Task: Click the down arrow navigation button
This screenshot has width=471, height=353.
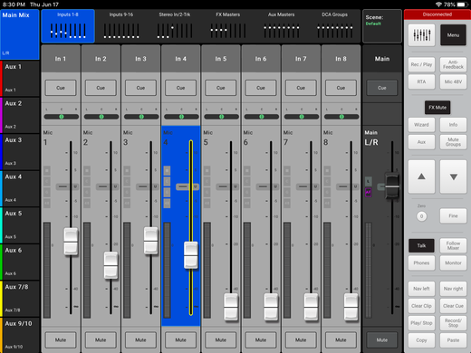Action: 453,176
